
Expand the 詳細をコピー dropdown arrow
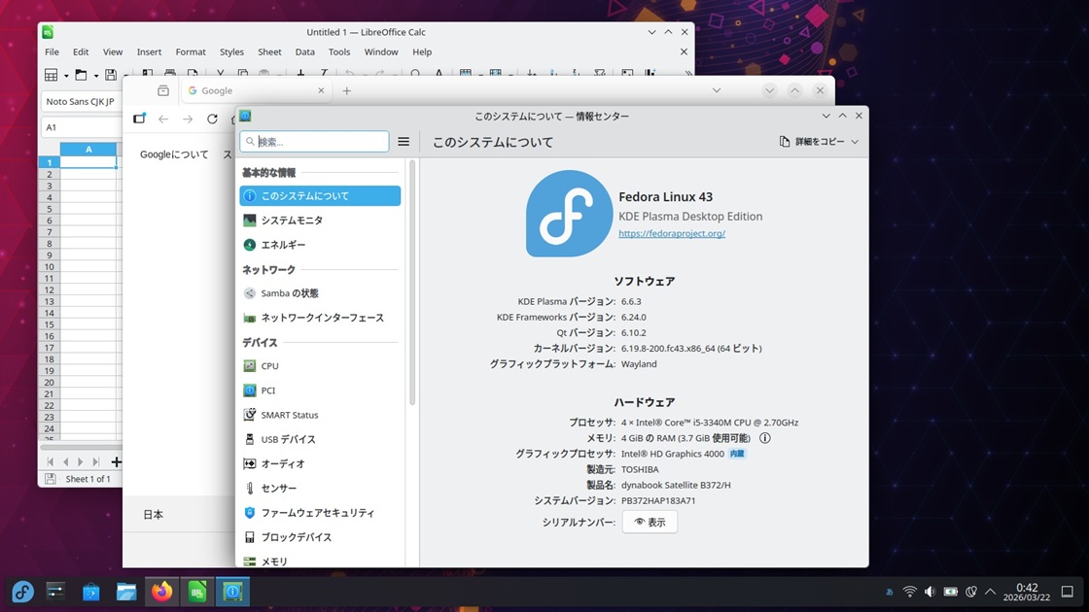point(855,142)
